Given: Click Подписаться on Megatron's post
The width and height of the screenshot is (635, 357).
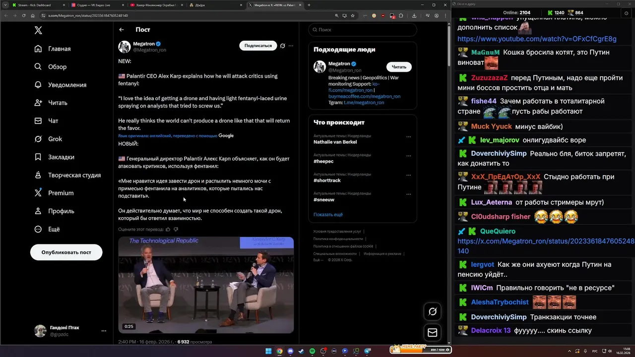Looking at the screenshot, I should [258, 46].
